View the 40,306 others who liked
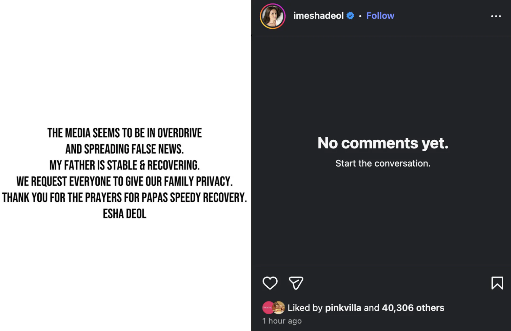 pos(412,308)
